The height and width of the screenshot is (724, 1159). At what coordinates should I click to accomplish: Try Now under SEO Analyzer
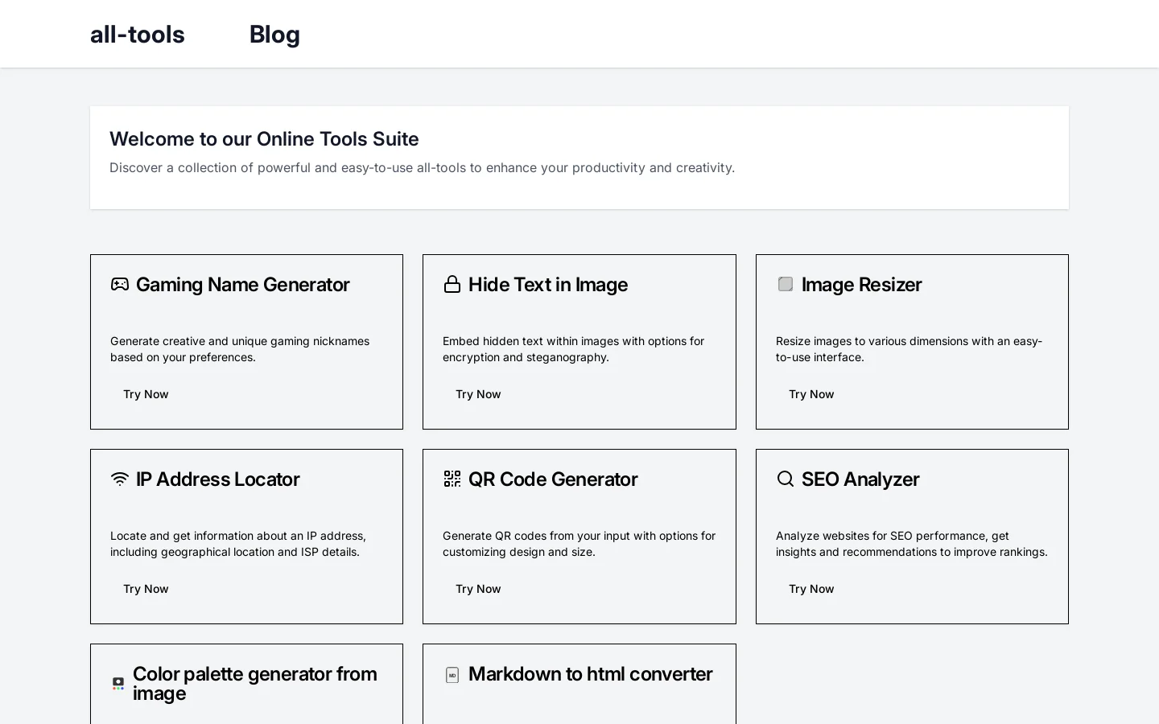click(811, 589)
